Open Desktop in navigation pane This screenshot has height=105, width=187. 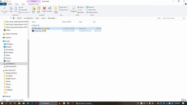8,47
